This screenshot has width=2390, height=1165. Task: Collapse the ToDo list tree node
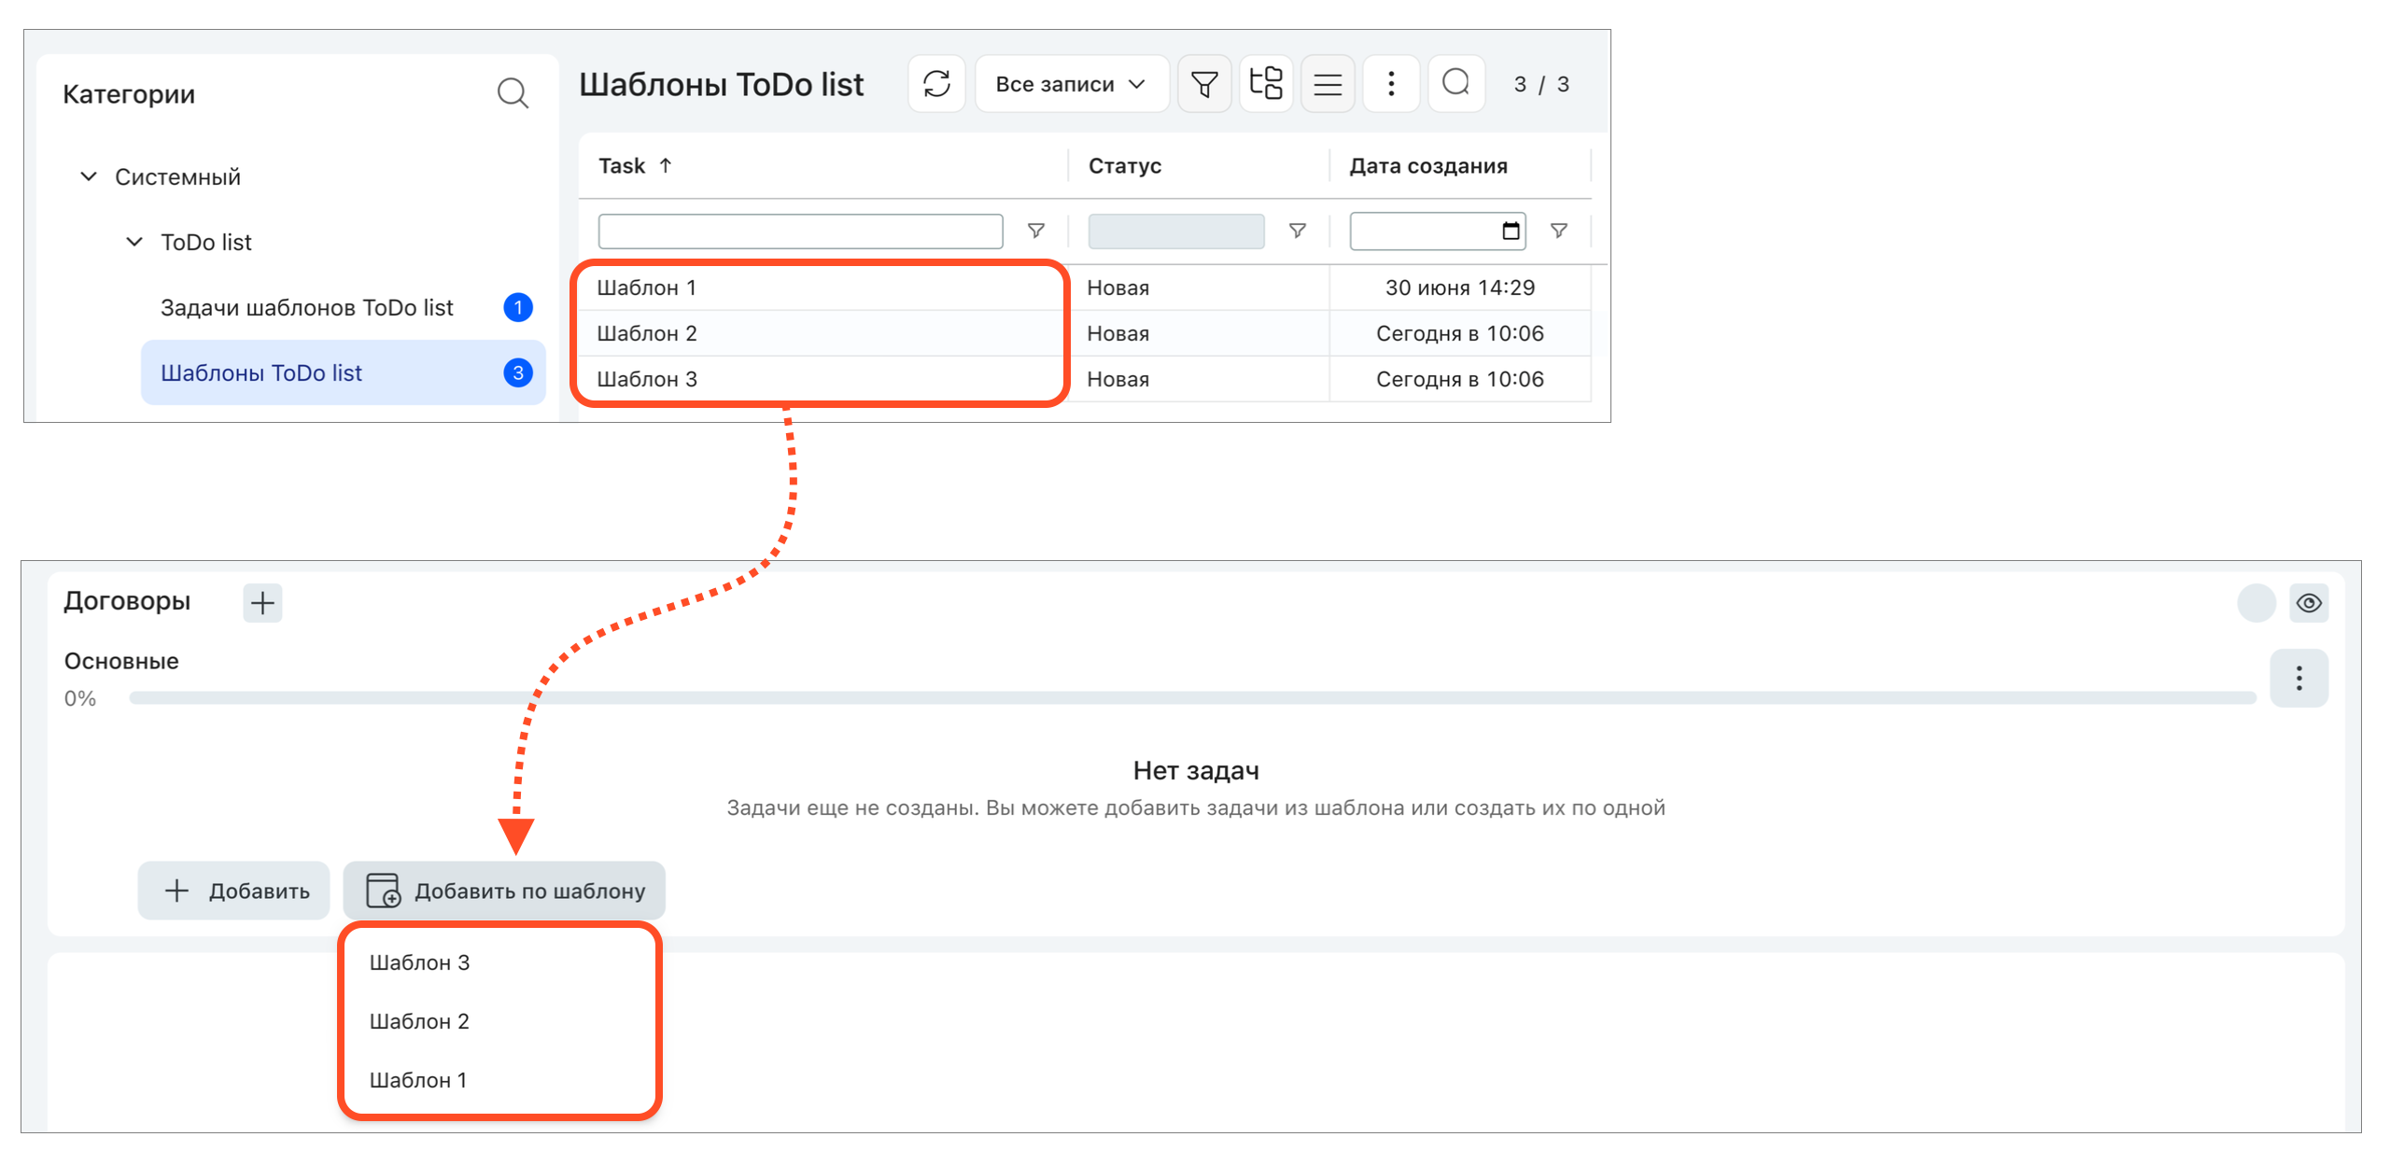tap(134, 242)
